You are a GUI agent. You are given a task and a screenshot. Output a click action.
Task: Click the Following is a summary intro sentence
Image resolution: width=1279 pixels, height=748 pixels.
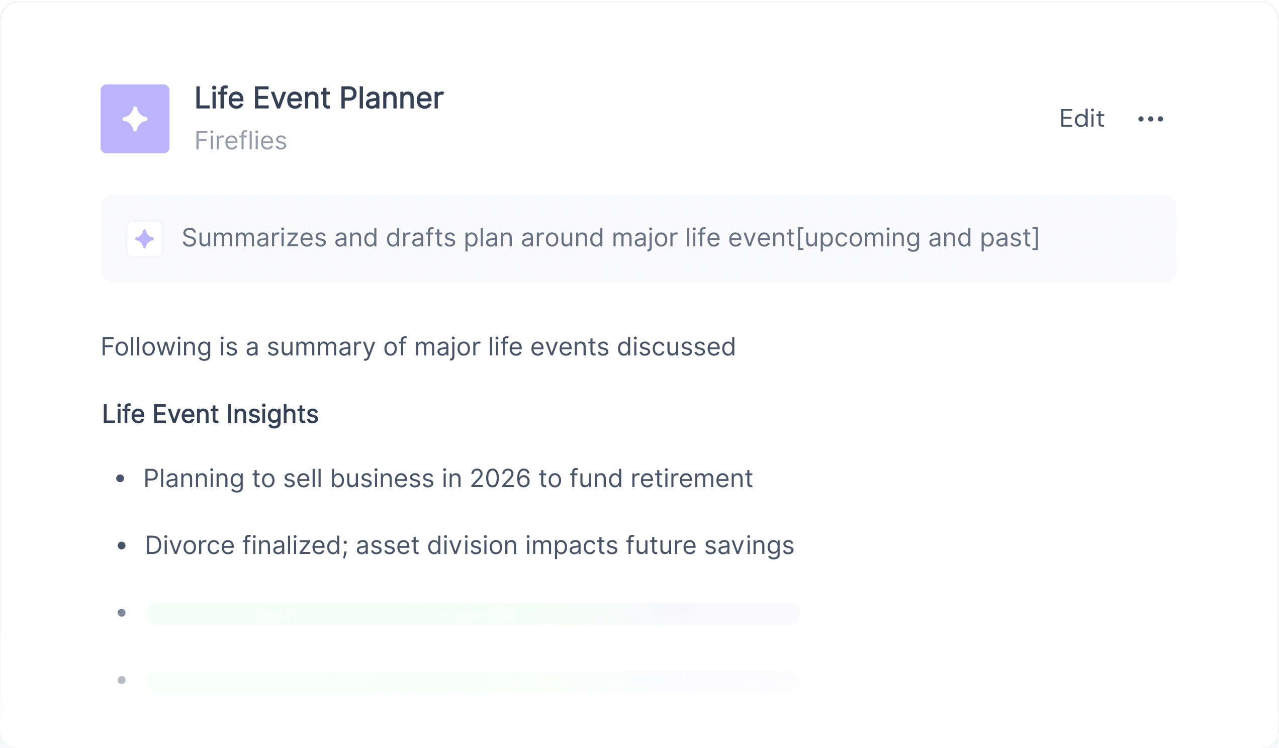click(418, 347)
